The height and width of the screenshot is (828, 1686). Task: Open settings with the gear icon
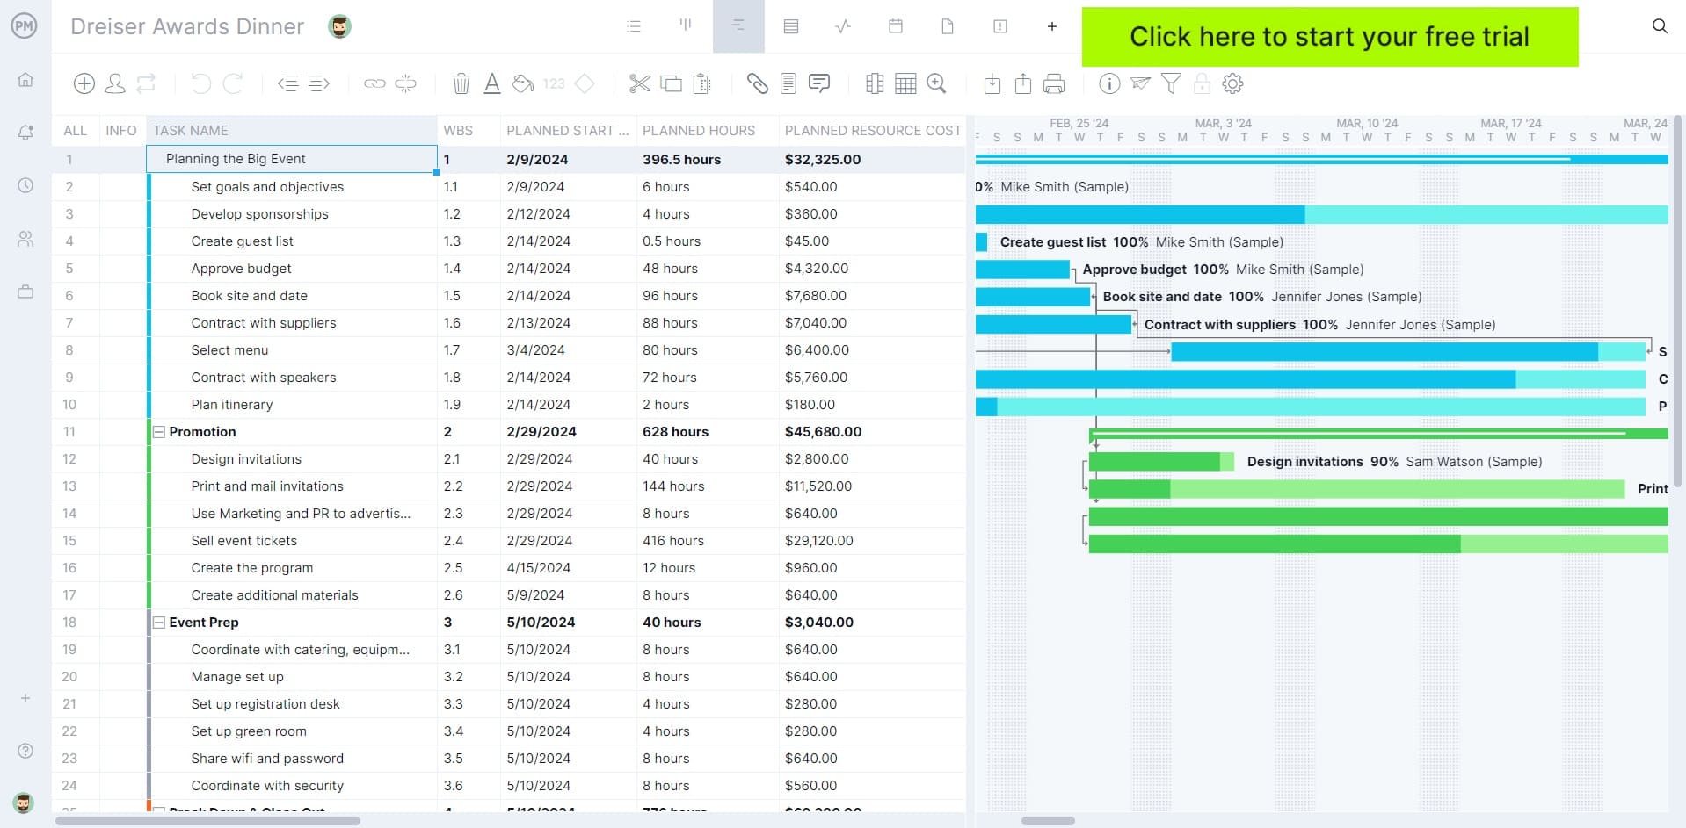pos(1233,83)
